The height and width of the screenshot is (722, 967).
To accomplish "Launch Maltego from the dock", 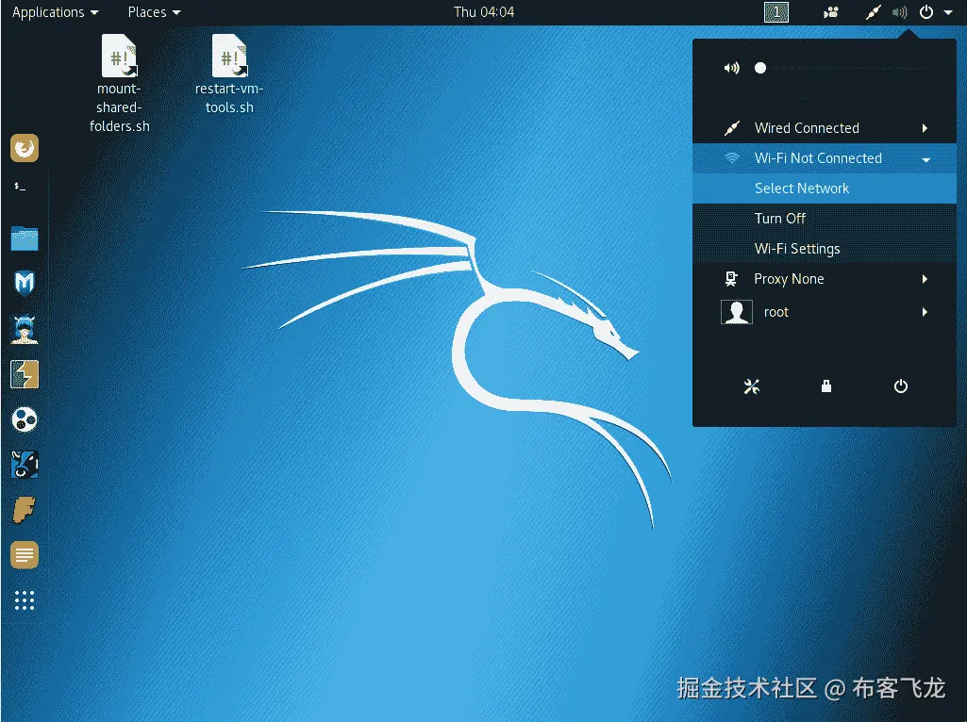I will pyautogui.click(x=25, y=419).
